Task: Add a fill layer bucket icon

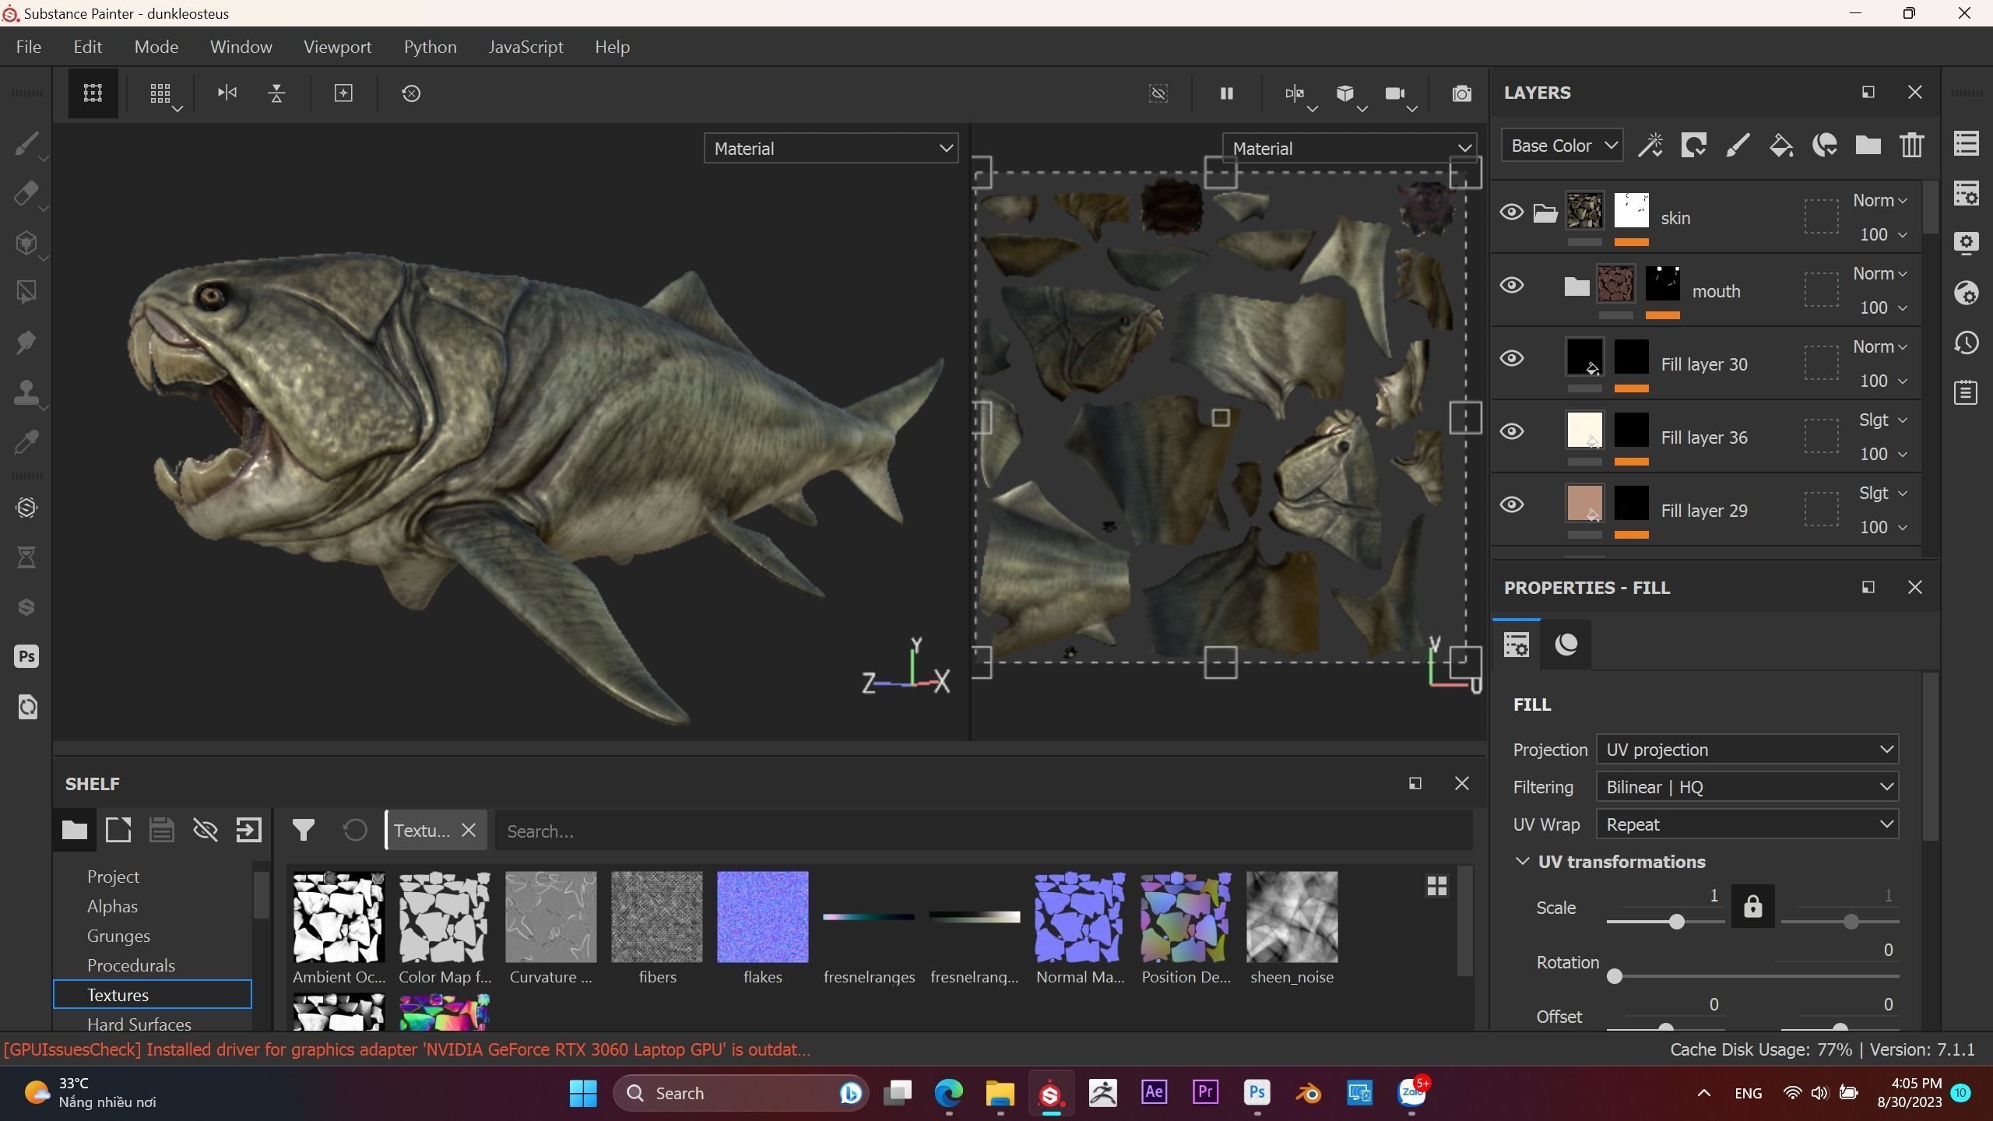Action: click(x=1781, y=146)
